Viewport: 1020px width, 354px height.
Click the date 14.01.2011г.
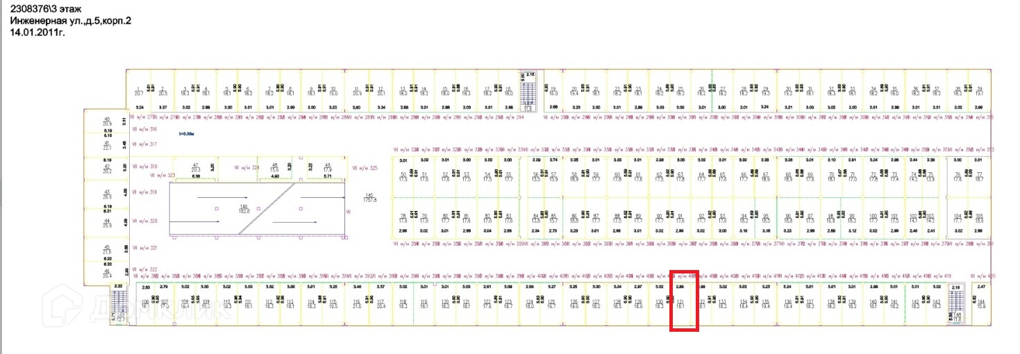[37, 31]
